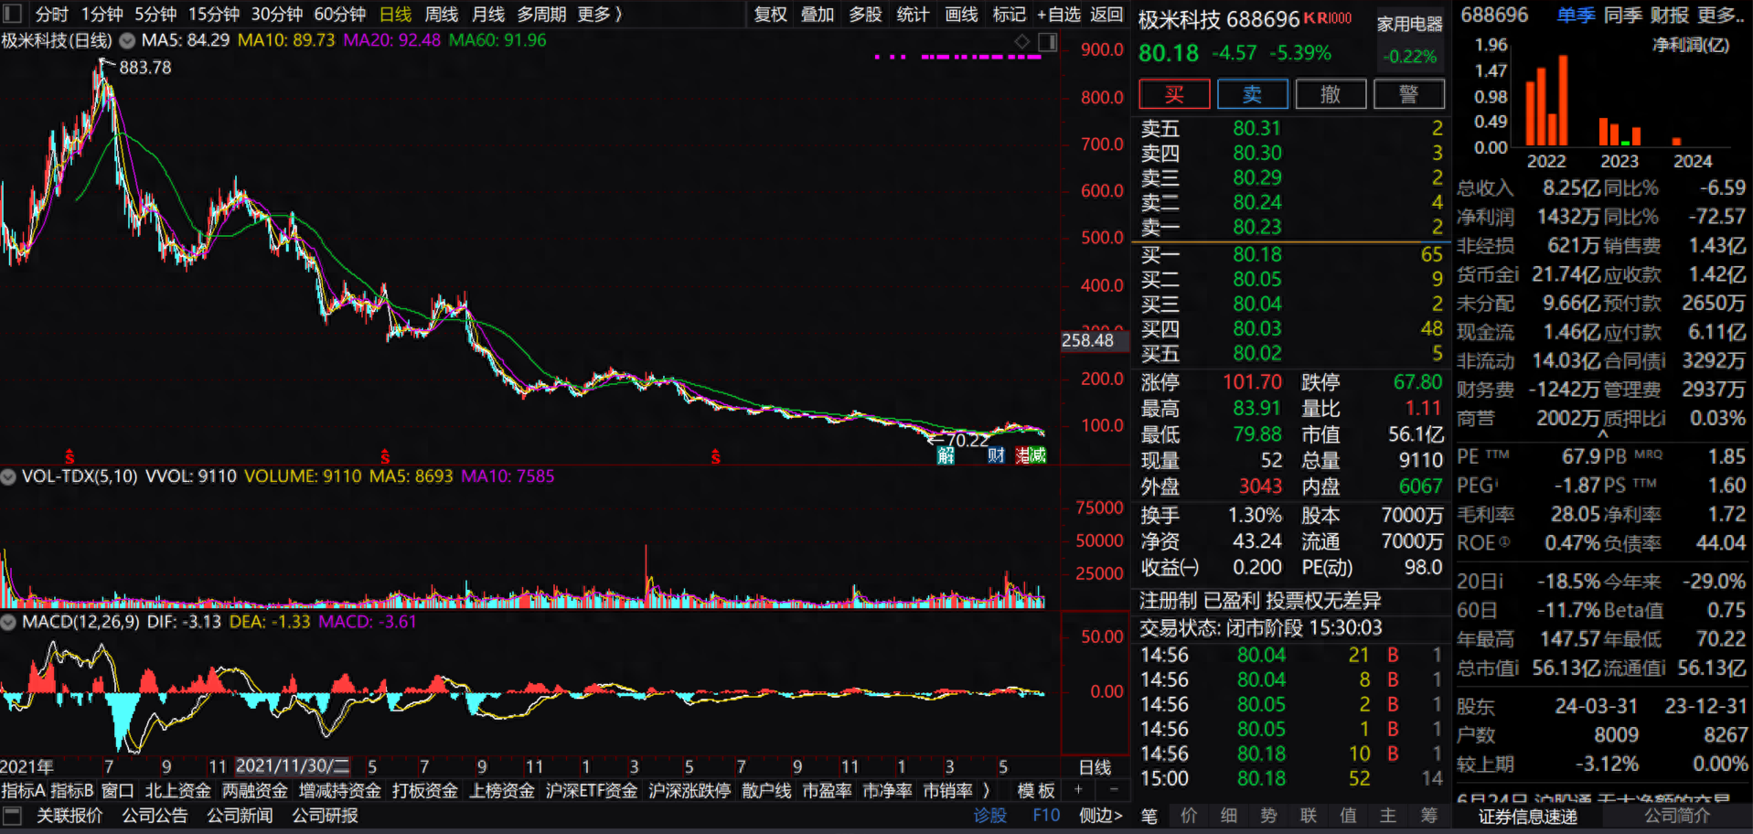The width and height of the screenshot is (1753, 834).
Task: Click the 标记 mark button
Action: (x=1009, y=15)
